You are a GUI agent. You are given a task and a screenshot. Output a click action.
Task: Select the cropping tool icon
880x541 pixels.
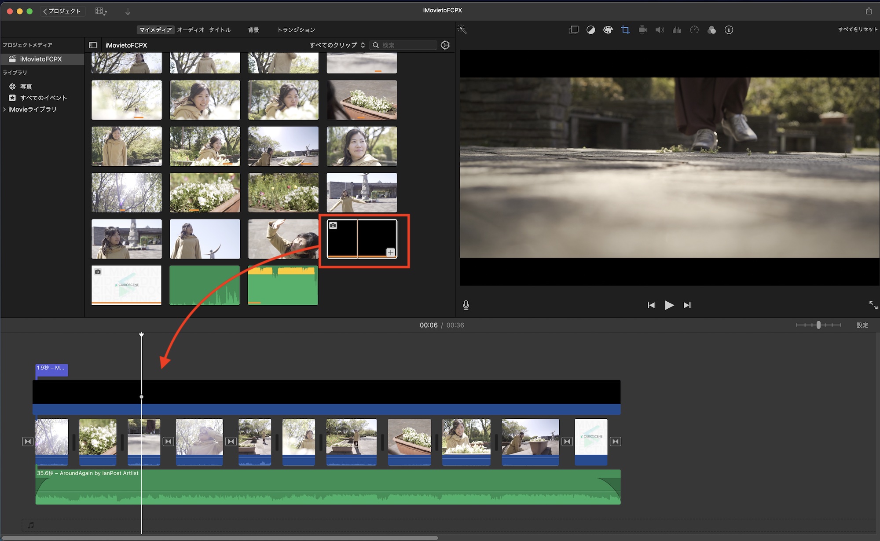tap(625, 30)
